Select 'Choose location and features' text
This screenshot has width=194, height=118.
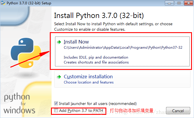[x=89, y=82]
